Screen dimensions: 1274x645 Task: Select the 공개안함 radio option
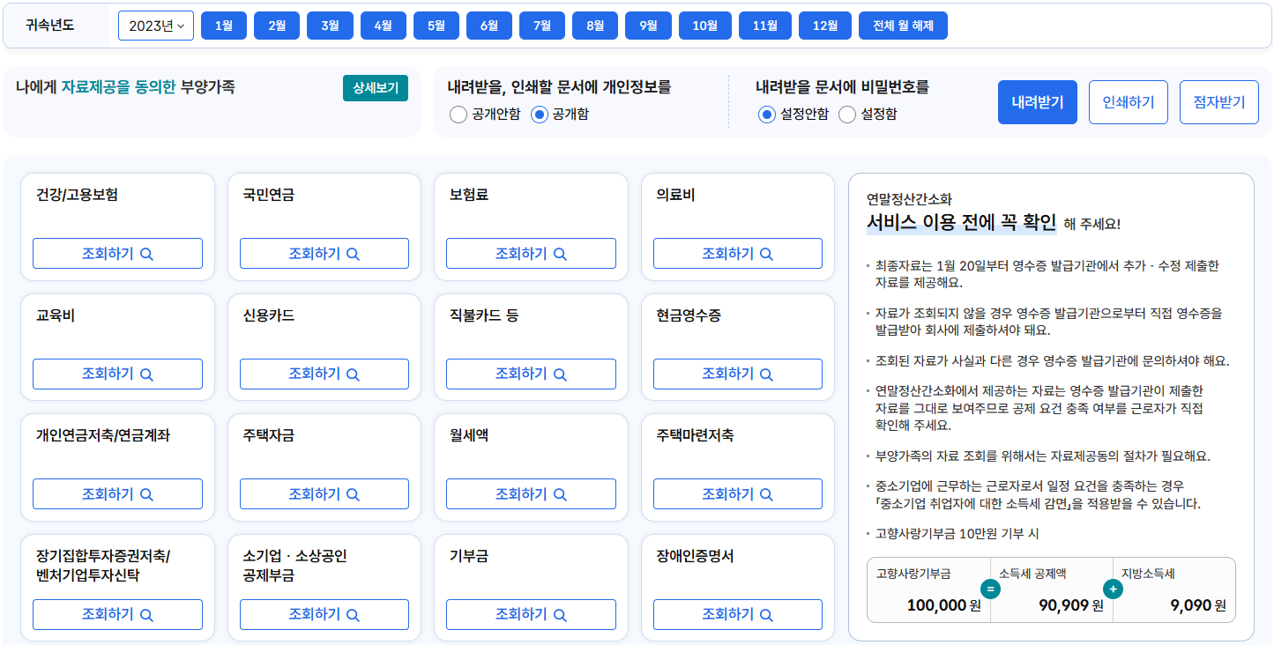pos(458,115)
